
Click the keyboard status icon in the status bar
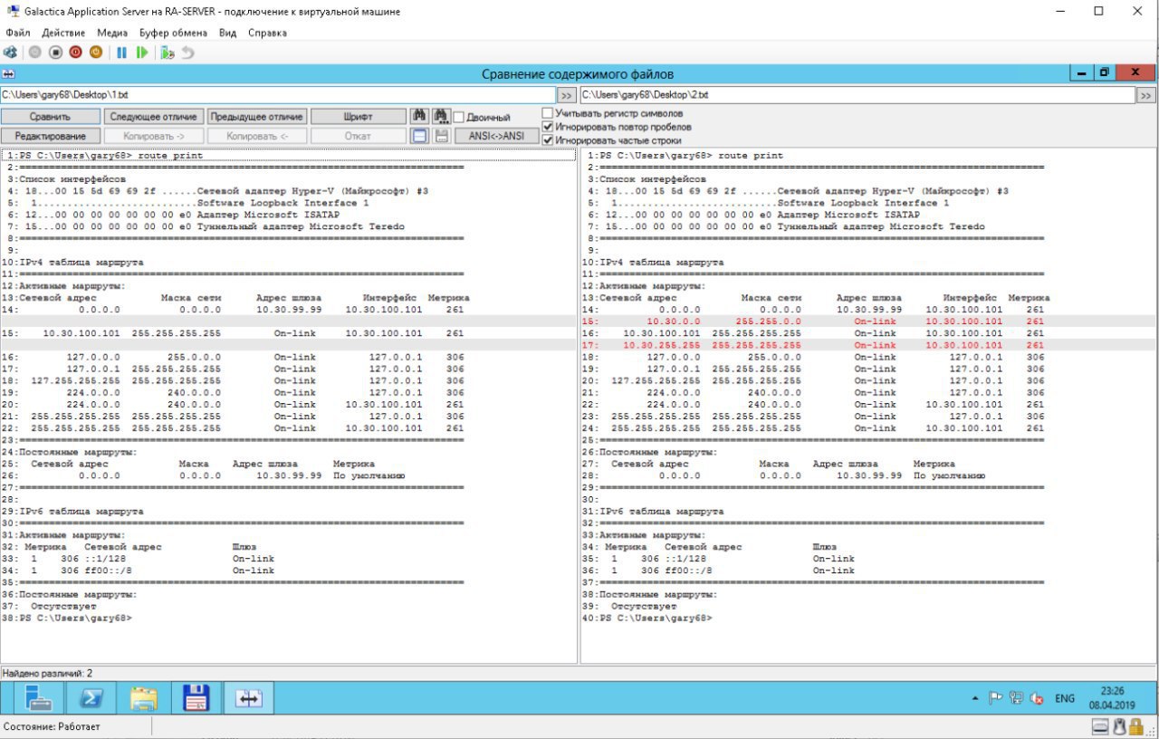coord(1100,726)
